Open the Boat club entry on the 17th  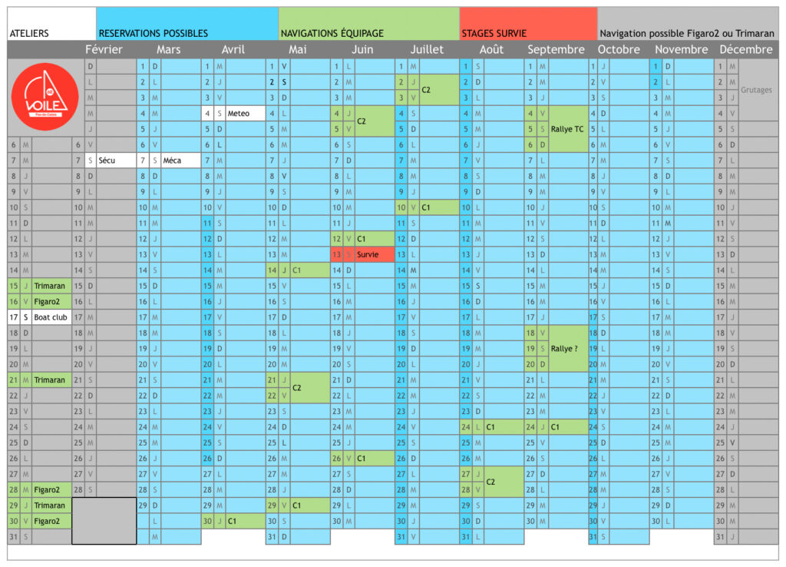(x=51, y=317)
